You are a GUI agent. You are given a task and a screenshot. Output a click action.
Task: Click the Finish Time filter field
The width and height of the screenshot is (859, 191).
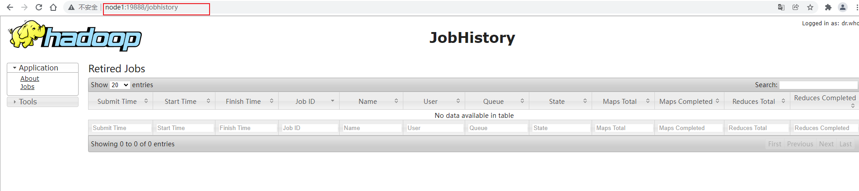pos(247,128)
